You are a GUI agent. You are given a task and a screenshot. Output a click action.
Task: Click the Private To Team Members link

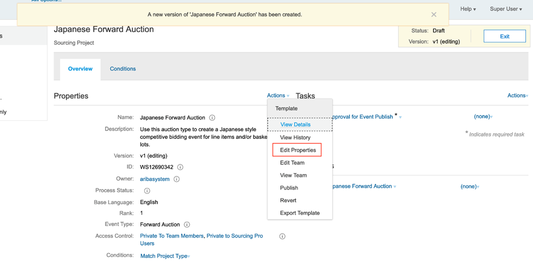172,236
